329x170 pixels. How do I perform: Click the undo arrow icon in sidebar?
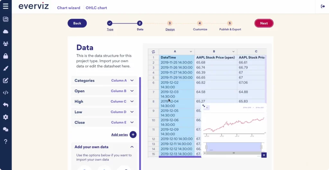(x=6, y=105)
